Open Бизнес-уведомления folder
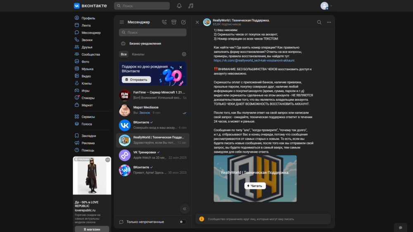413x232 pixels. tap(153, 43)
